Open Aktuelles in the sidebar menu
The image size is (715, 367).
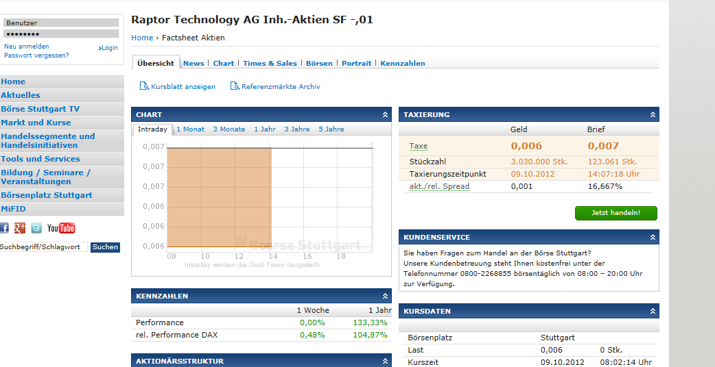pyautogui.click(x=62, y=95)
